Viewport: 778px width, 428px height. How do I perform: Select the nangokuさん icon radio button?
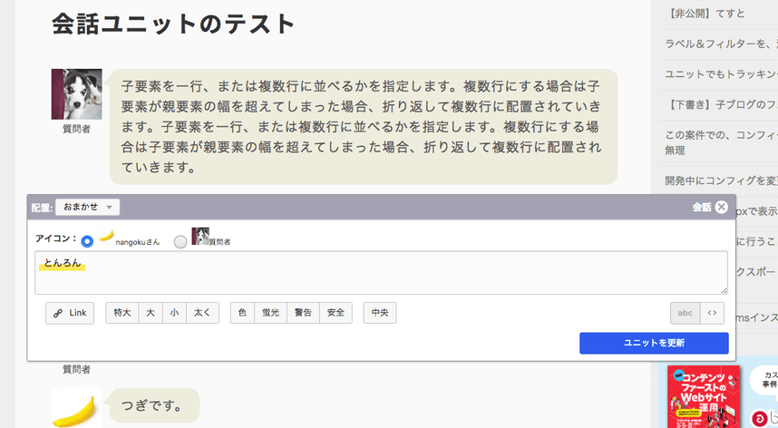pos(87,241)
